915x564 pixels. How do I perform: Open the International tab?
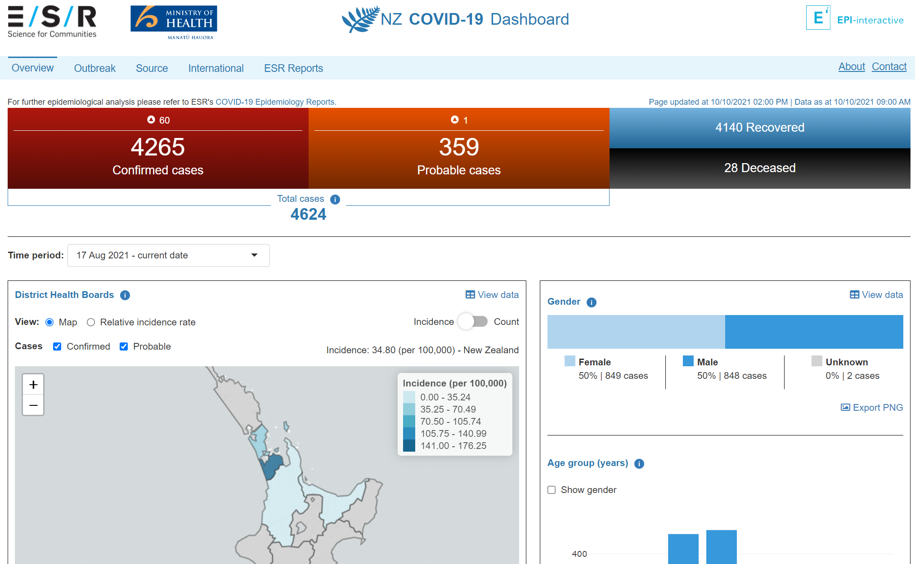click(x=216, y=68)
